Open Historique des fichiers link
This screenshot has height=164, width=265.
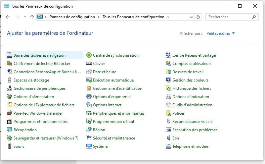point(192,88)
